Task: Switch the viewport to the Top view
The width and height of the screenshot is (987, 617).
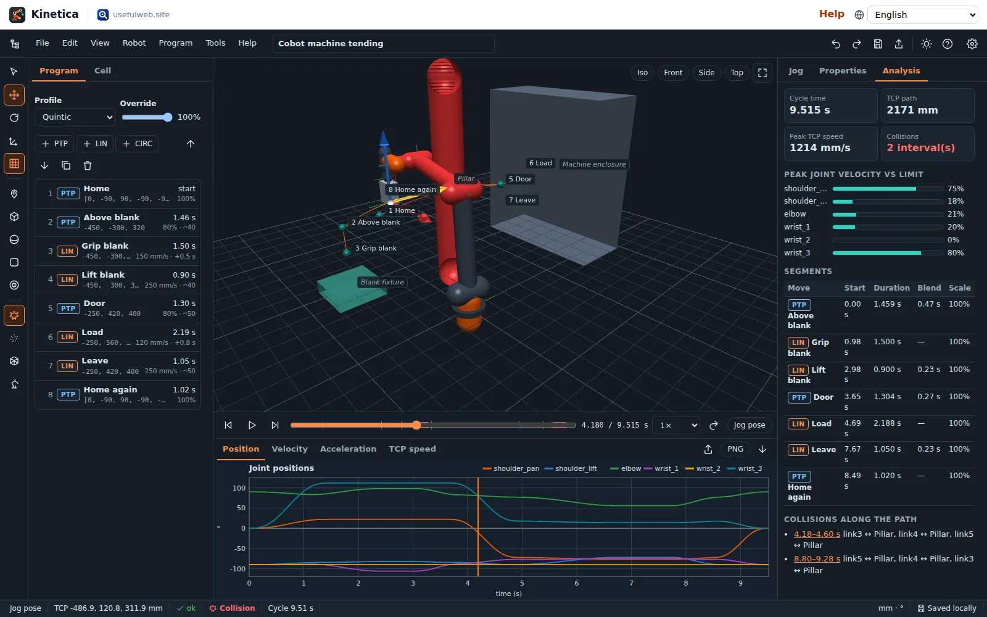Action: [737, 73]
